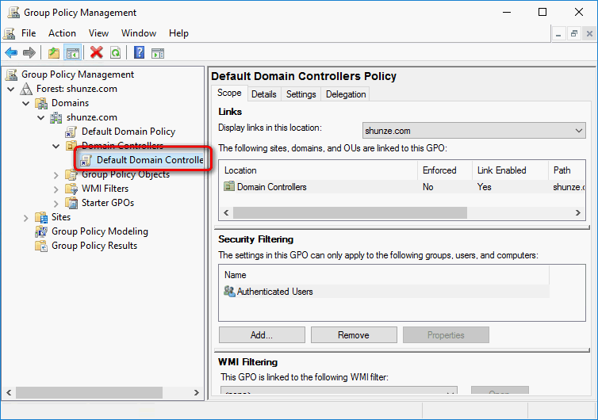Click the Starter GPOs folder icon
598x420 pixels.
click(71, 203)
